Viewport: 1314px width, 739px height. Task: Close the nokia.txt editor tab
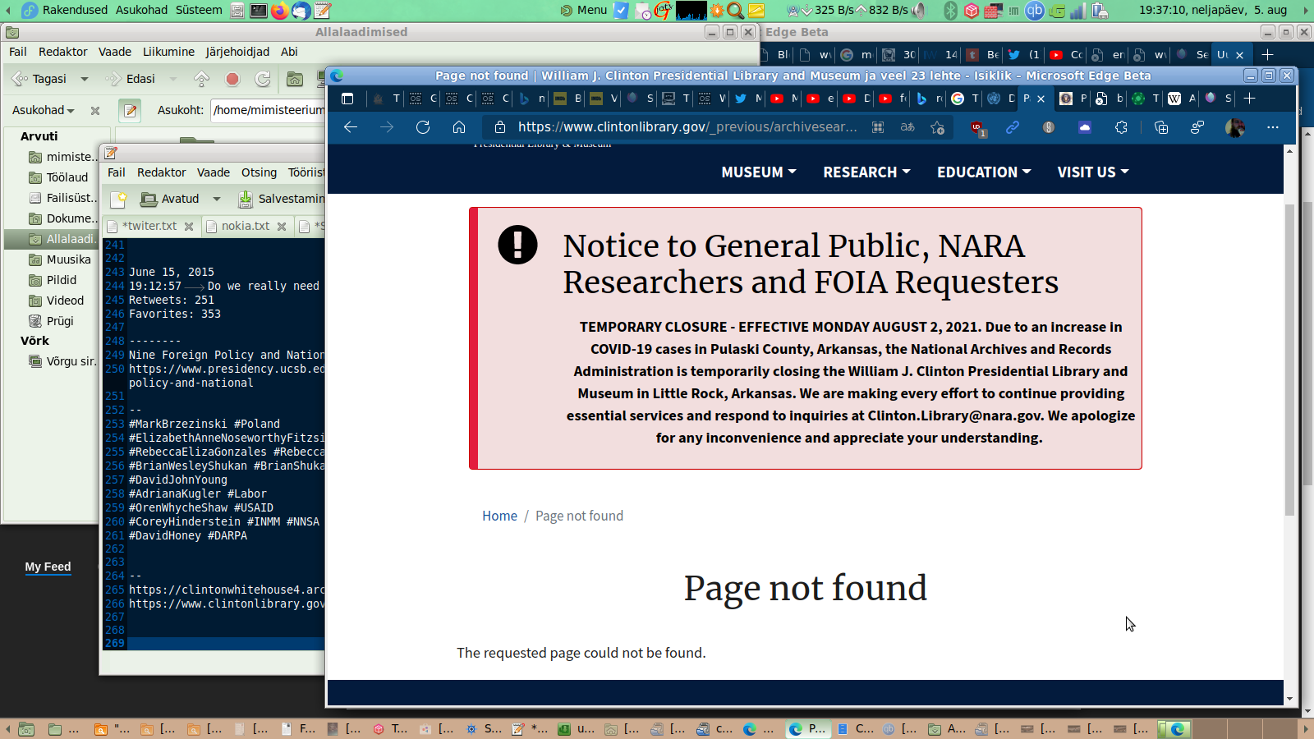click(282, 227)
